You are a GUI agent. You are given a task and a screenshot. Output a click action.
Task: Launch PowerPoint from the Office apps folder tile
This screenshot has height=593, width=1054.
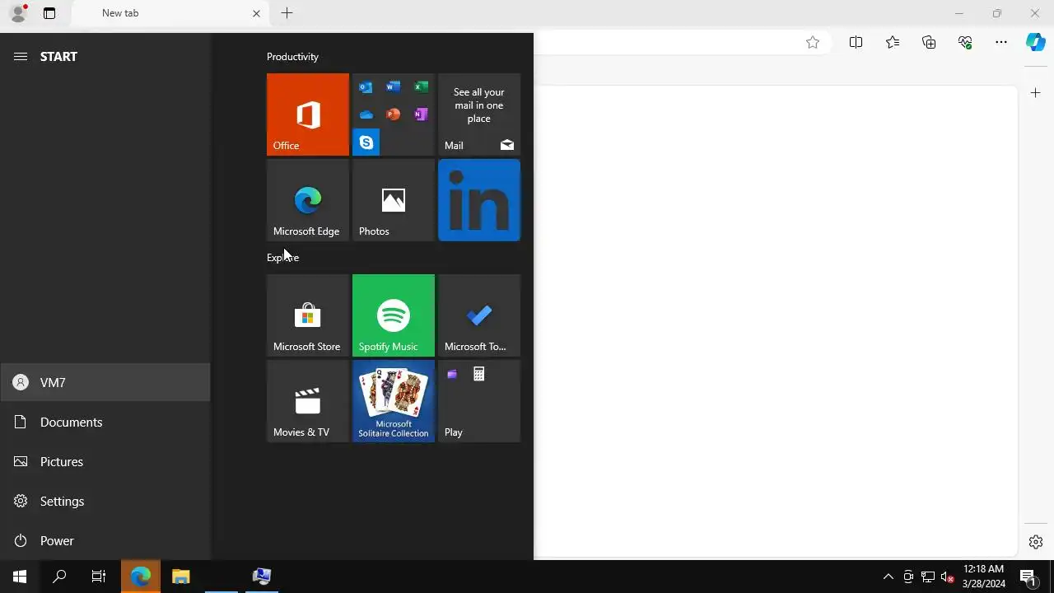[394, 114]
